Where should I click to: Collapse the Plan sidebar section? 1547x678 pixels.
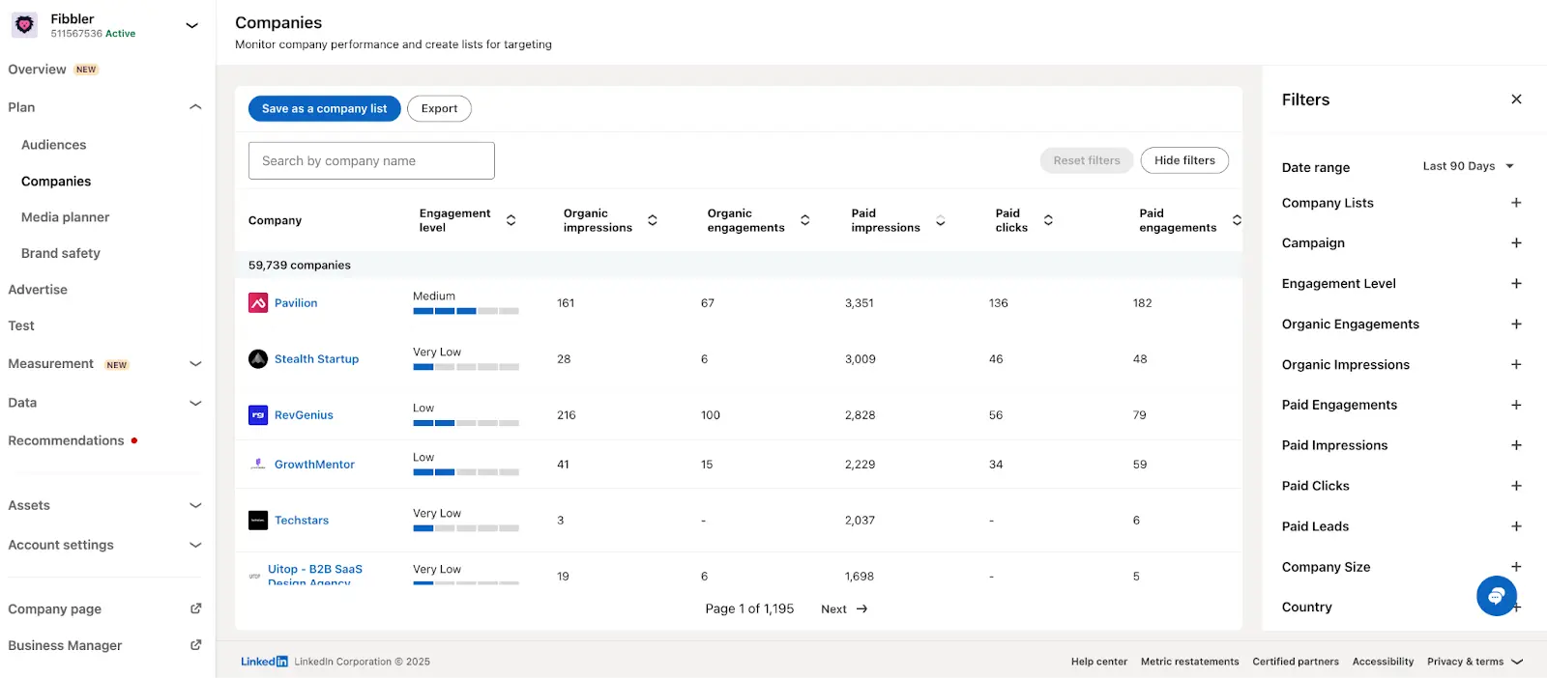[195, 107]
